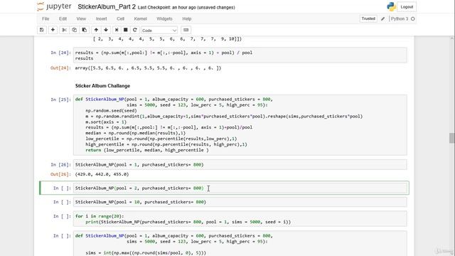455x256 pixels.
Task: Click the Python logo icon
Action: (391, 6)
